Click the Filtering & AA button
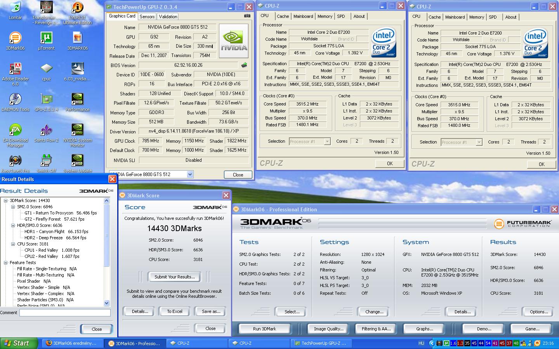Image resolution: width=559 pixels, height=349 pixels. coord(376,329)
